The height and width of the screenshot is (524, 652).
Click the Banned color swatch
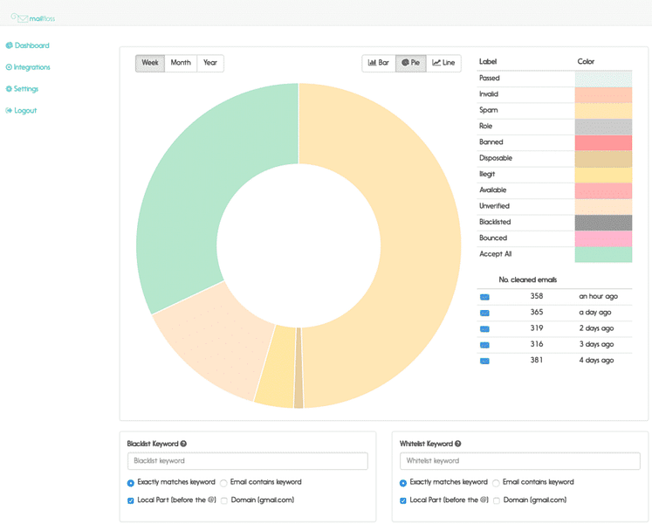pyautogui.click(x=603, y=142)
